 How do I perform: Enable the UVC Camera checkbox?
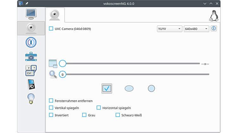(x=51, y=29)
